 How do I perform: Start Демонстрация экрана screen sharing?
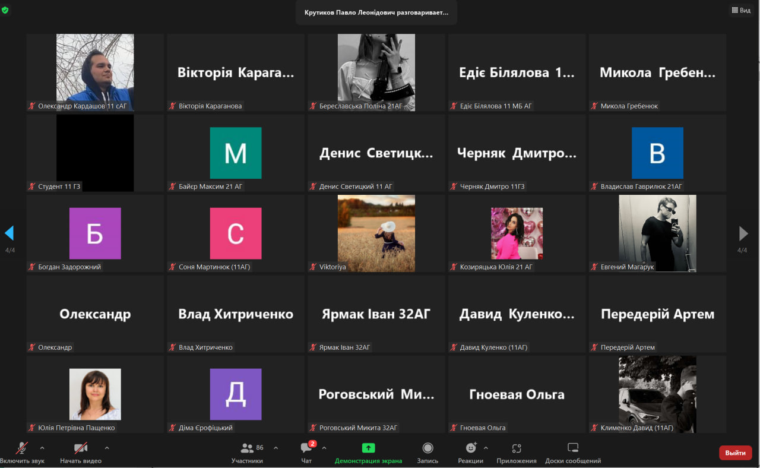coord(368,453)
